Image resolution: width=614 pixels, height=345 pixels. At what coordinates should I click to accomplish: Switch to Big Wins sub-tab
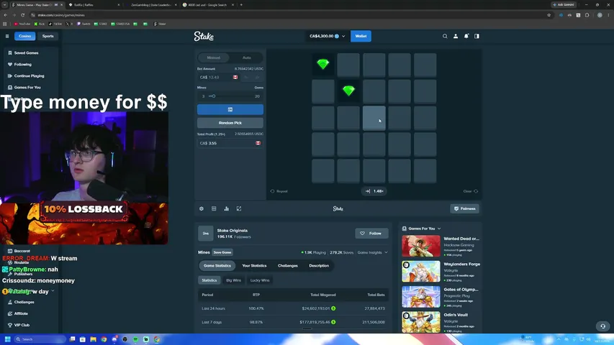(233, 280)
